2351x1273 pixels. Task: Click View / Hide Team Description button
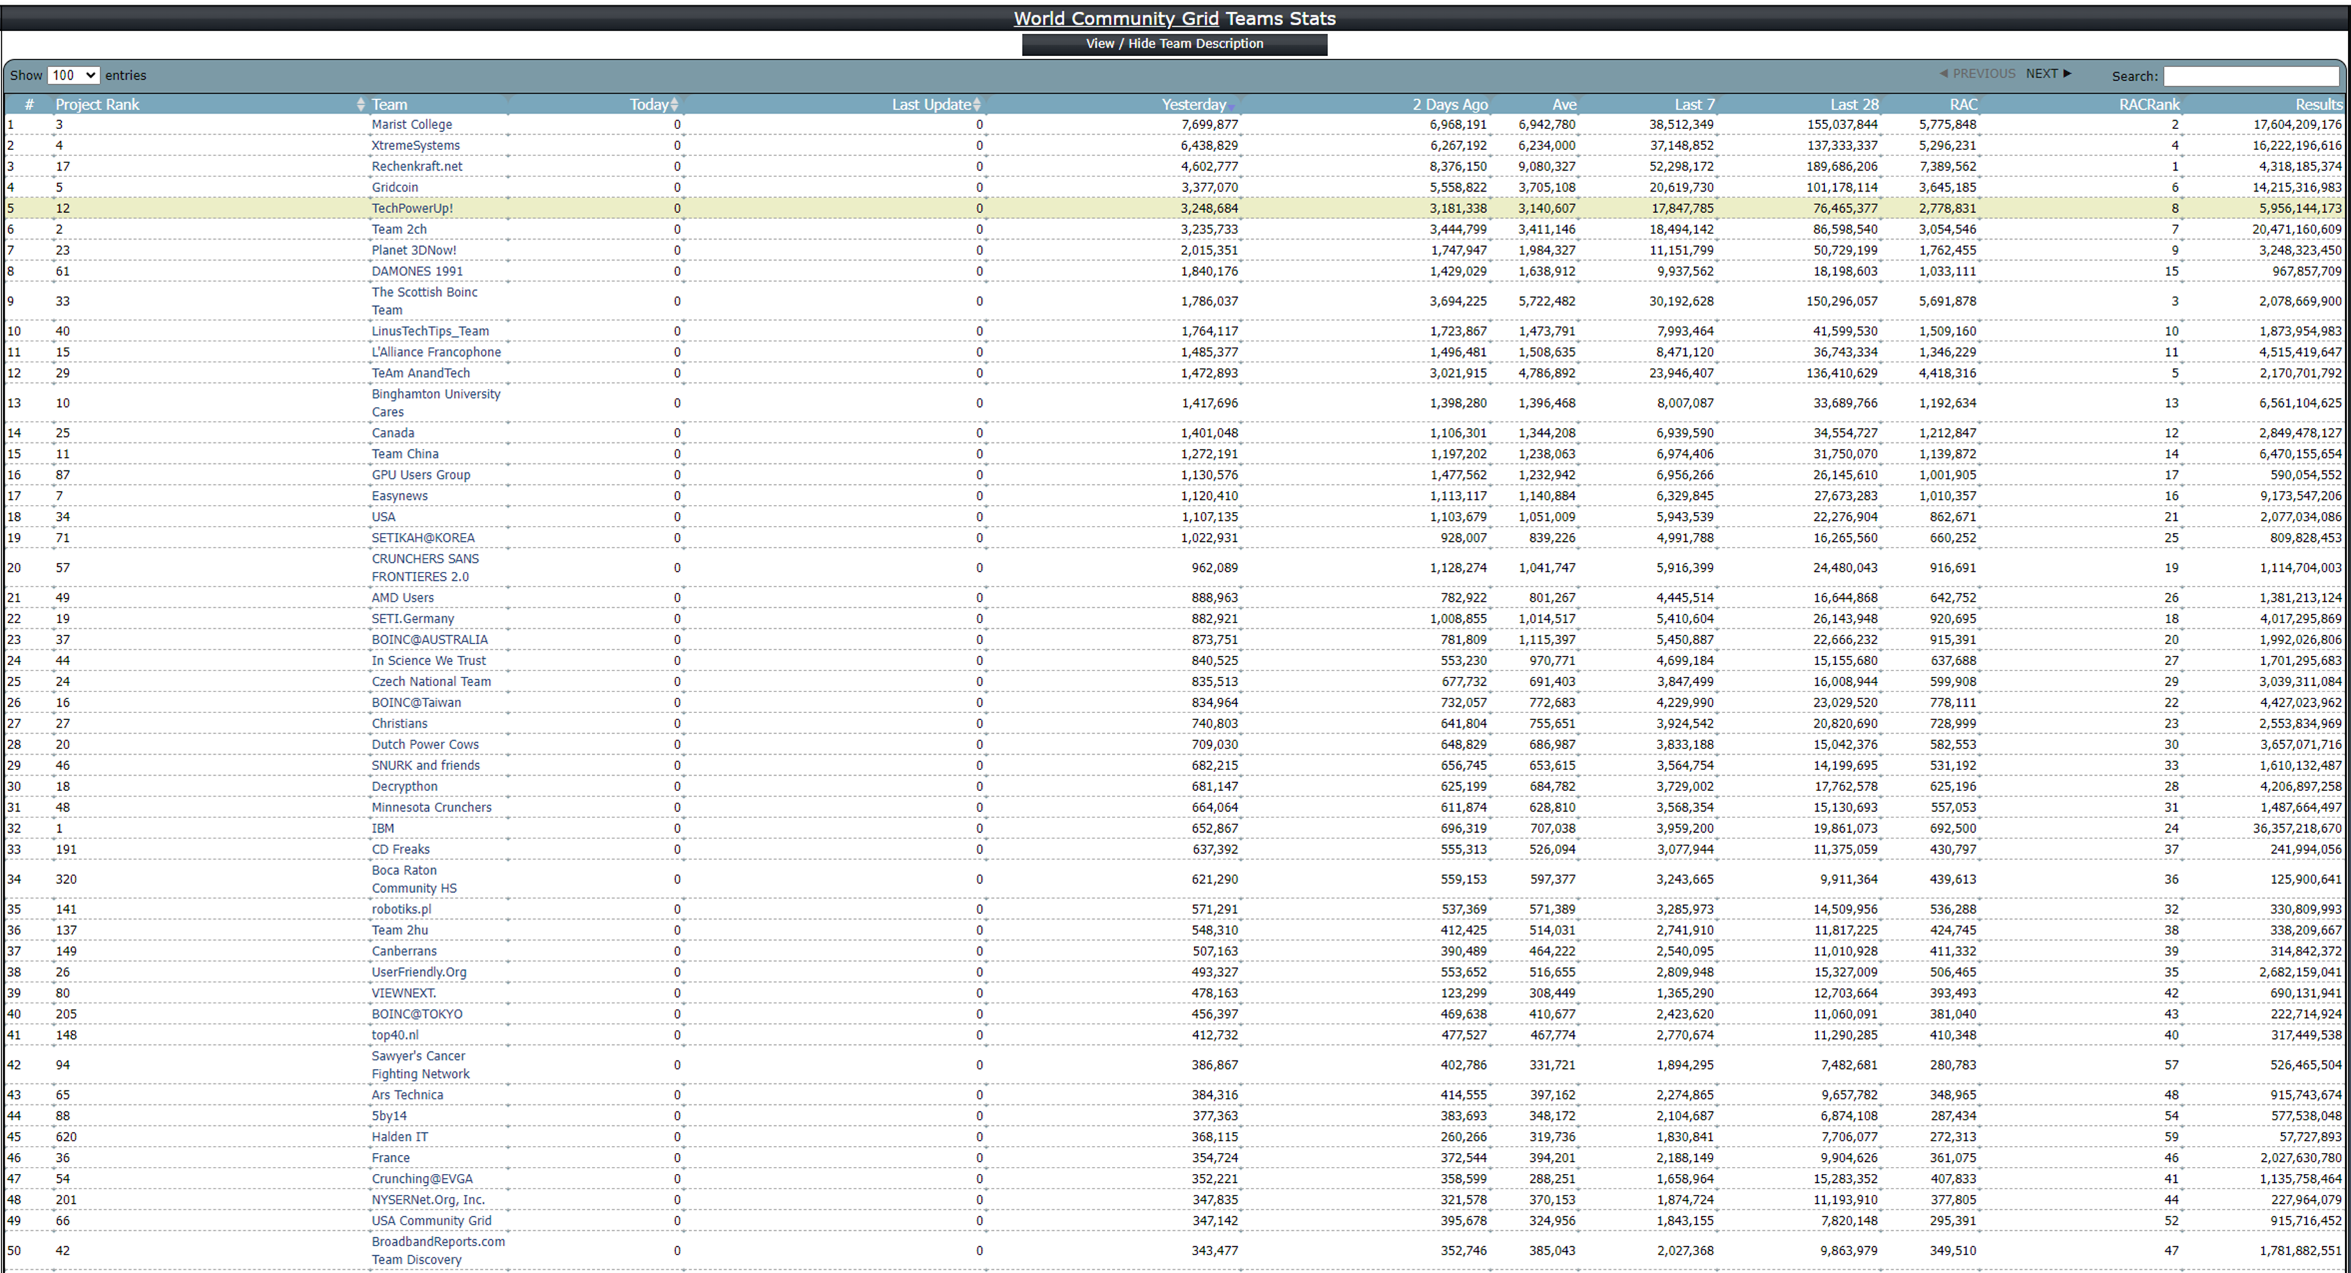pos(1175,44)
